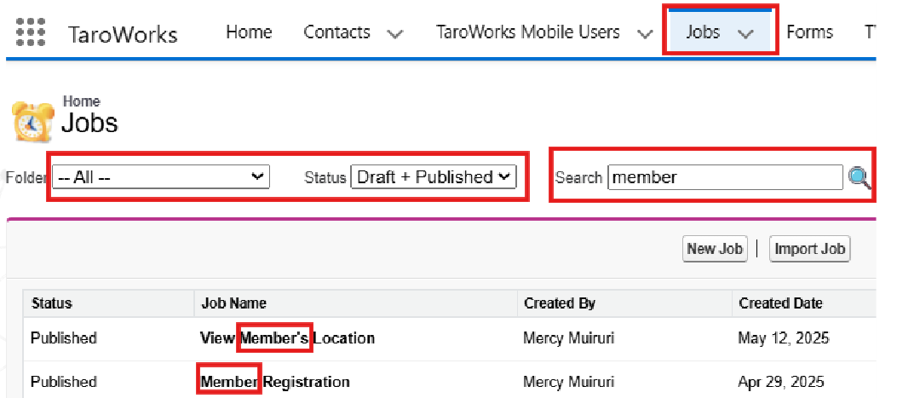Sort by the Status column header

click(51, 303)
